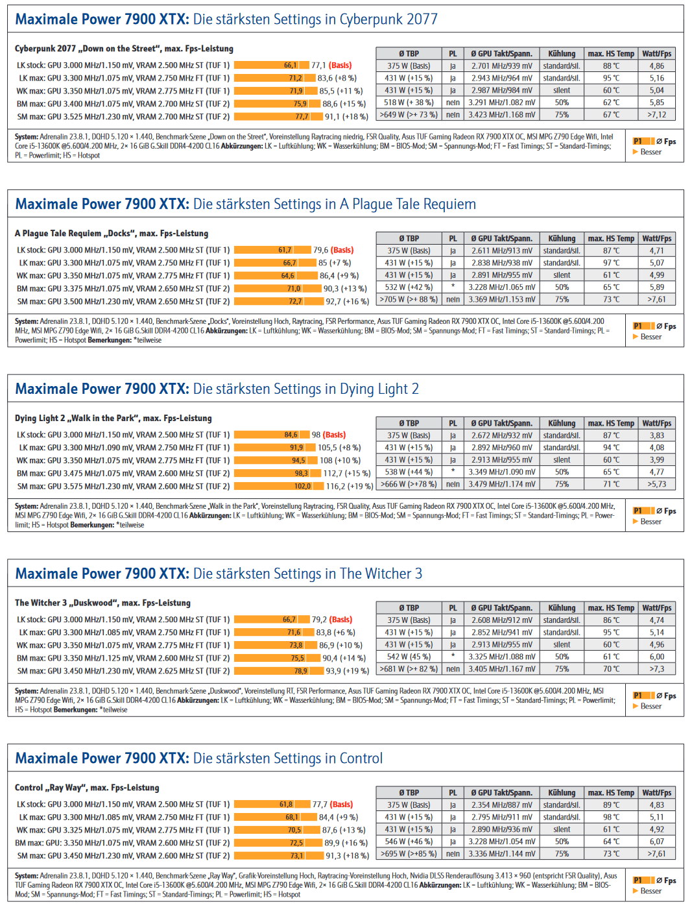Click the Control result '89,9 (+16 %)'

[x=346, y=843]
